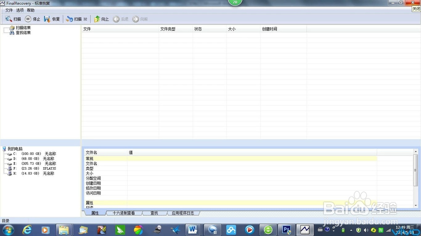This screenshot has width=421, height=236.
Task: Click the properties panel scroll up arrow
Action: [x=416, y=152]
